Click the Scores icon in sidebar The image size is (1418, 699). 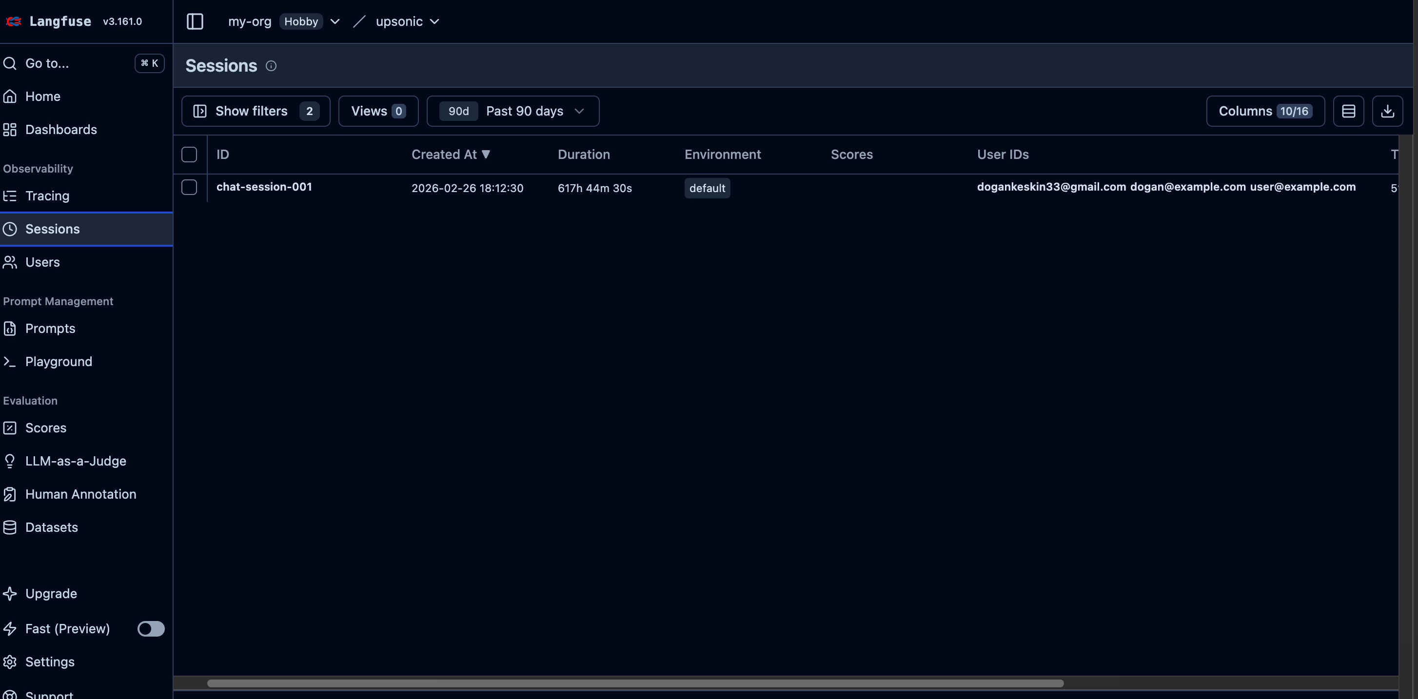9,427
